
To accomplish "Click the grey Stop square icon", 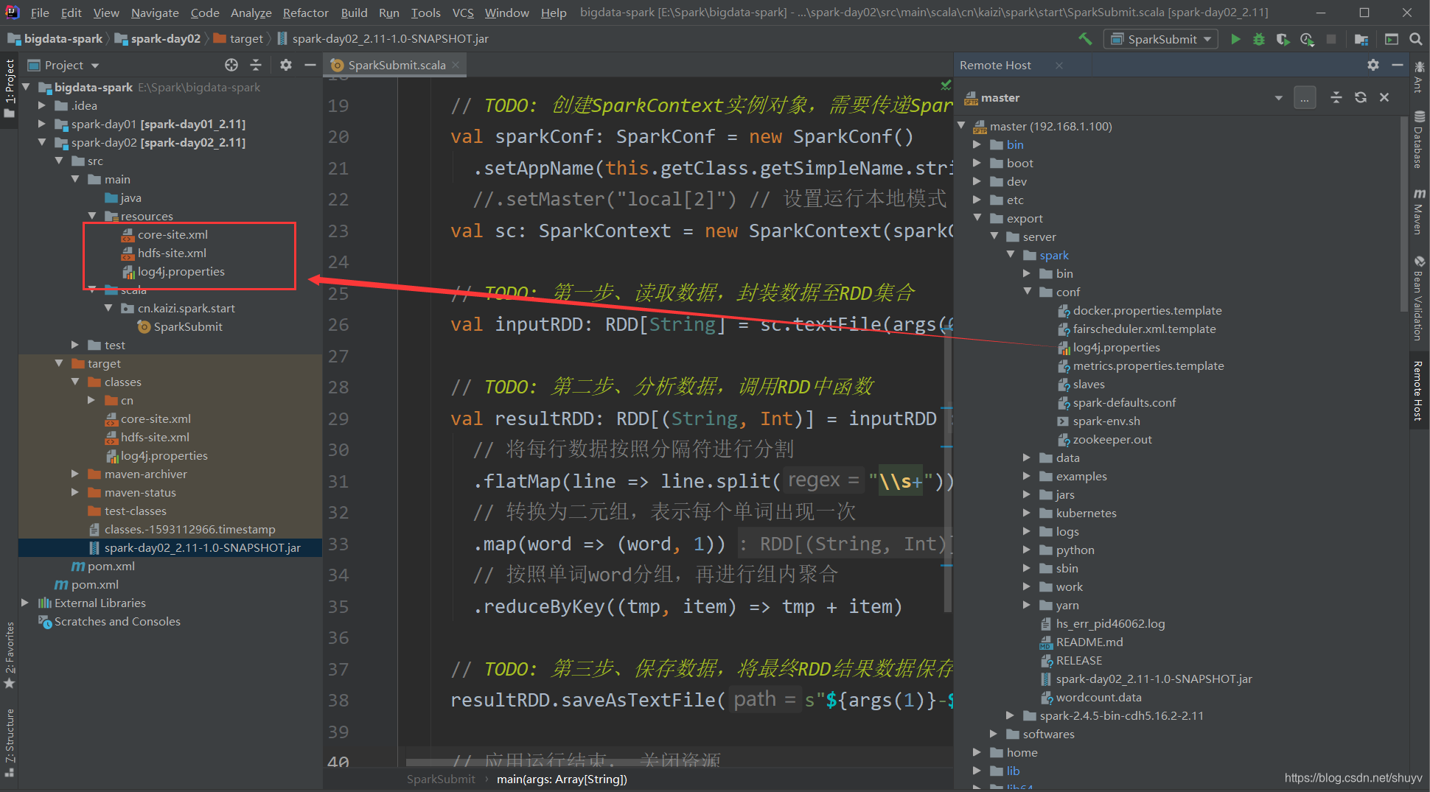I will pyautogui.click(x=1331, y=39).
